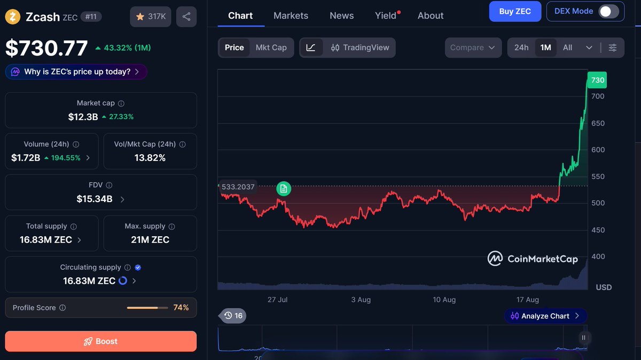Screen dimensions: 641x360
Task: Click the Boost button
Action: pos(101,341)
